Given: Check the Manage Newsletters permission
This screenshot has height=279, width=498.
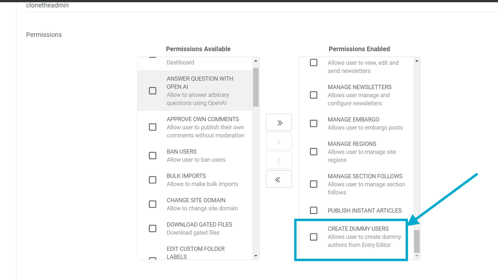Looking at the screenshot, I should click(313, 95).
